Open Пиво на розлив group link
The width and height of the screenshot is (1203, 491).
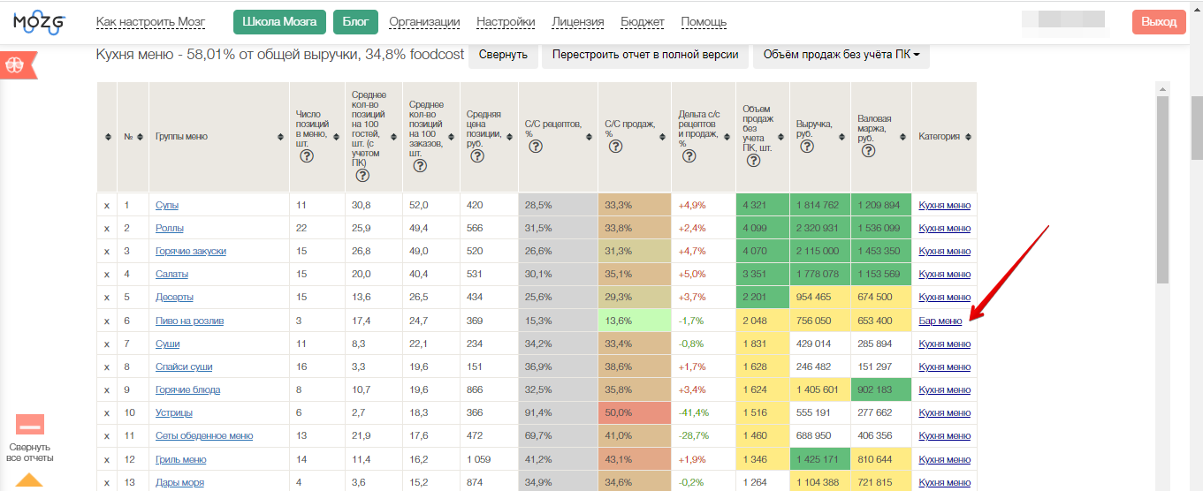coord(189,321)
